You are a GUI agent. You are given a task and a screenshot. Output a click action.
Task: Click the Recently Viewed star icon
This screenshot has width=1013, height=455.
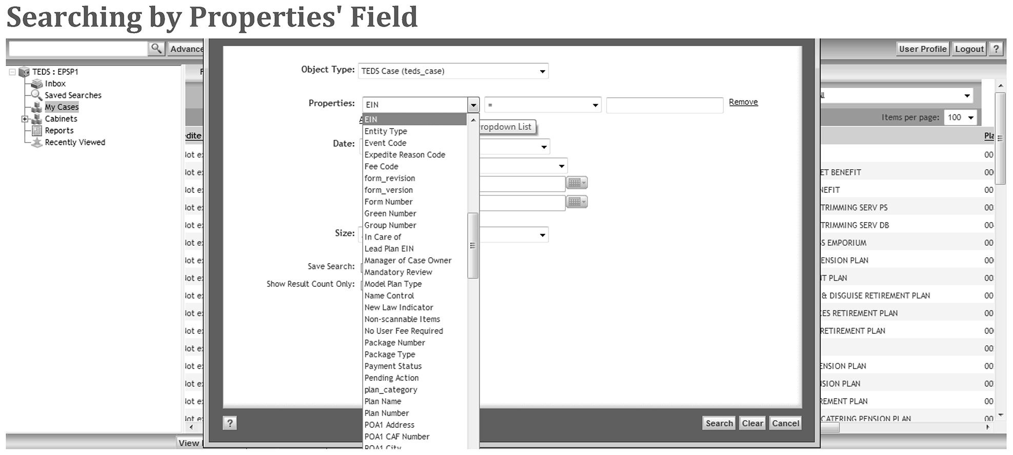coord(36,143)
